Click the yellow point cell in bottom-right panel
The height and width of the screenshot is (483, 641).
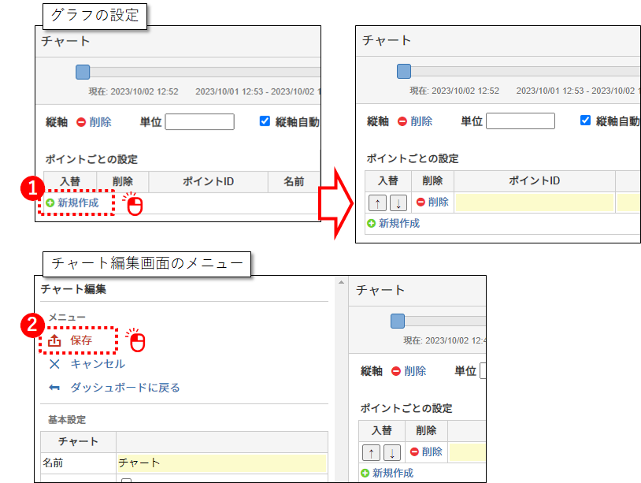[x=467, y=453]
